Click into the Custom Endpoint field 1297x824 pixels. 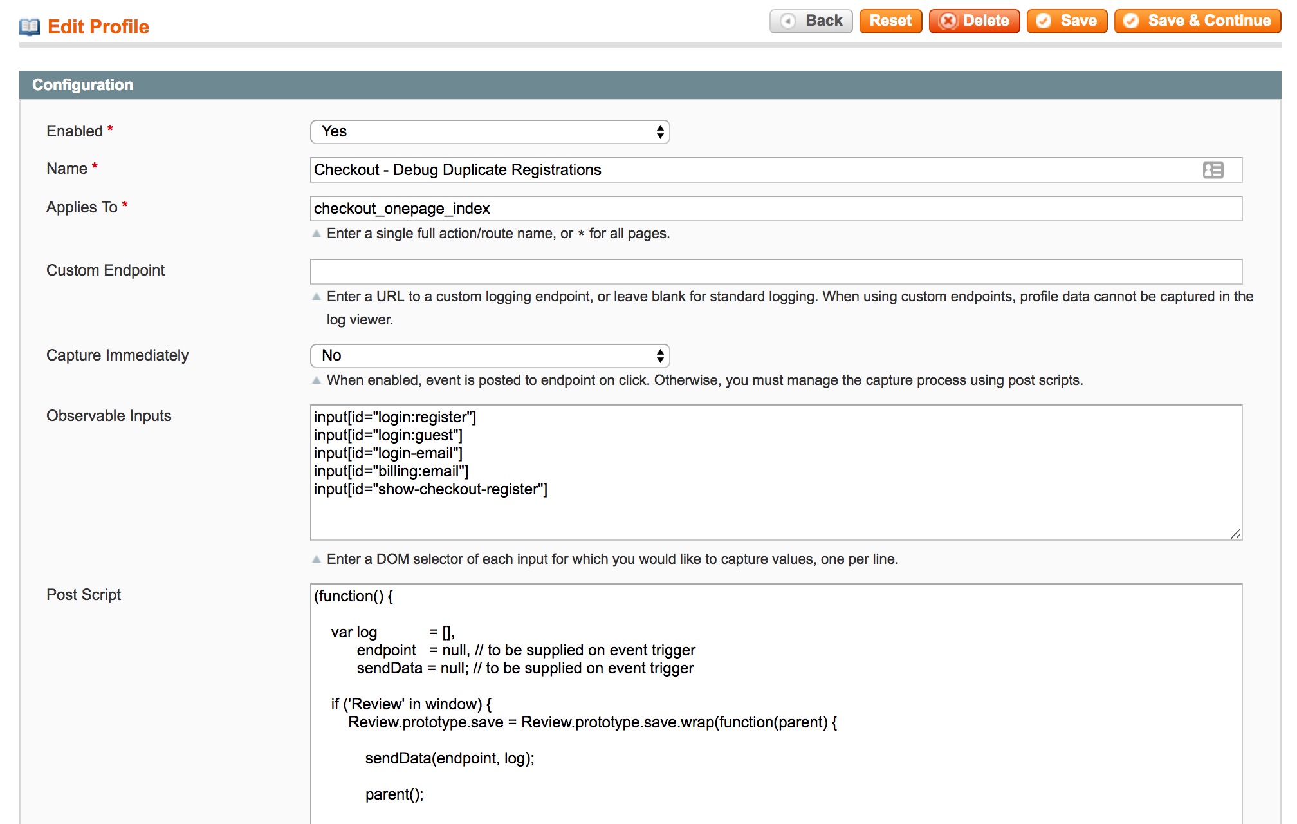pyautogui.click(x=776, y=272)
